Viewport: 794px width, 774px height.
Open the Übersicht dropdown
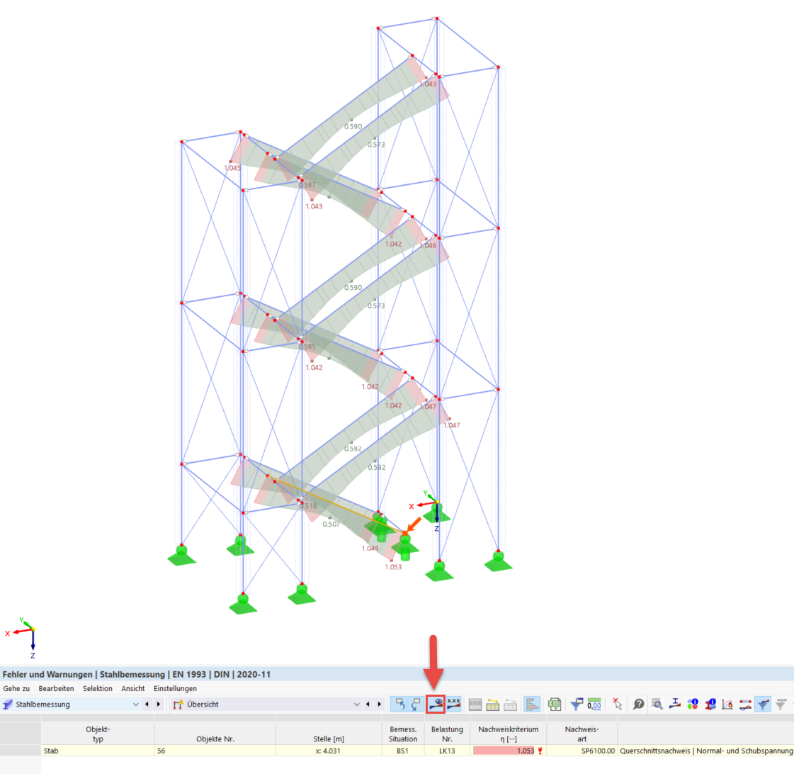click(x=266, y=704)
